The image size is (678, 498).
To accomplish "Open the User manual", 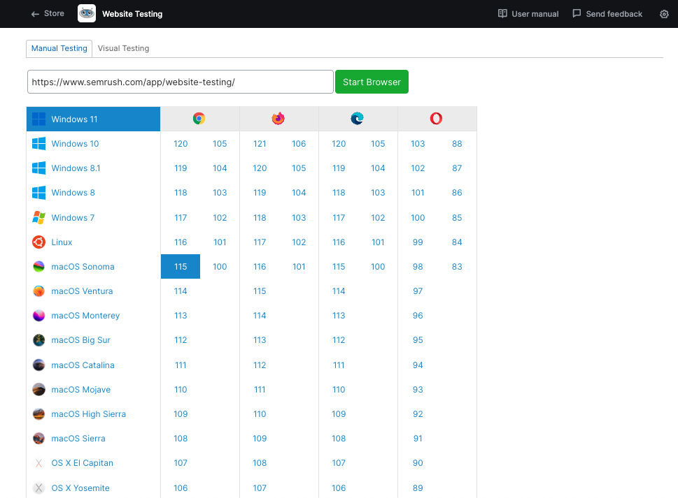I will coord(528,13).
